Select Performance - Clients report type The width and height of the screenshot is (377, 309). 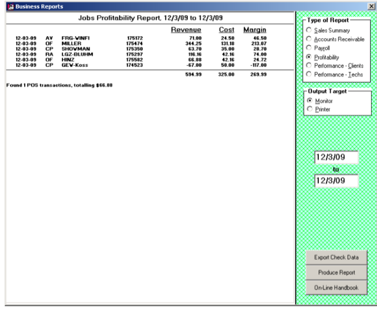[x=309, y=65]
